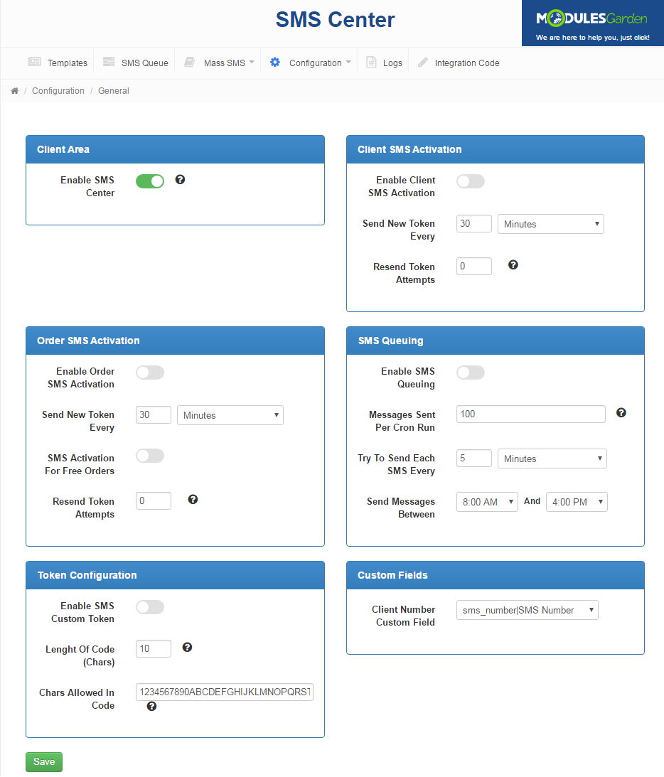This screenshot has height=777, width=664.
Task: Click the Client SMS Activation panel header
Action: 496,149
